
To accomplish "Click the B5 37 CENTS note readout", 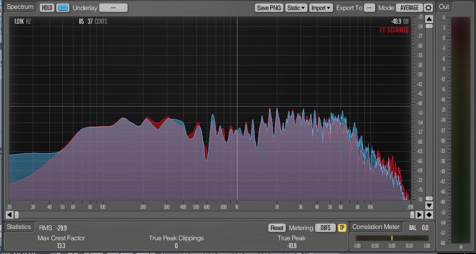I will pyautogui.click(x=93, y=21).
